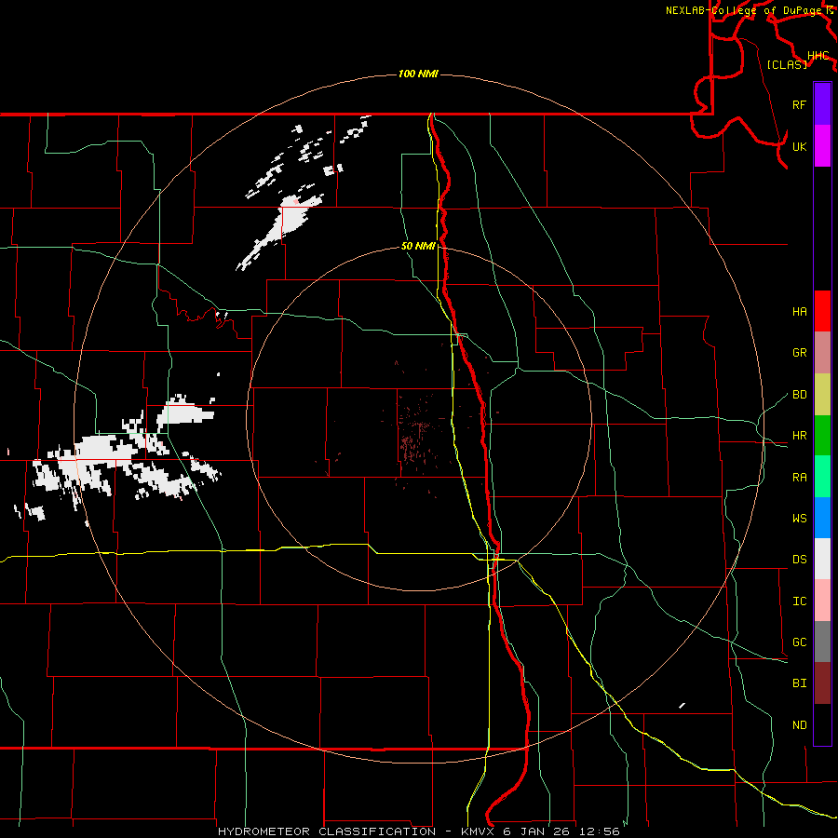
Task: Click the HA red legend swatch
Action: pyautogui.click(x=822, y=311)
